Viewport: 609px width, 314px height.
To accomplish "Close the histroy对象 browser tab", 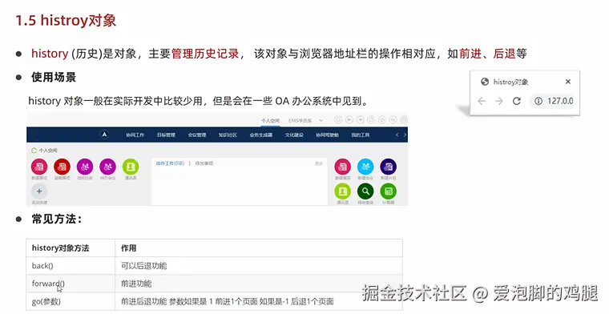I will (x=568, y=82).
